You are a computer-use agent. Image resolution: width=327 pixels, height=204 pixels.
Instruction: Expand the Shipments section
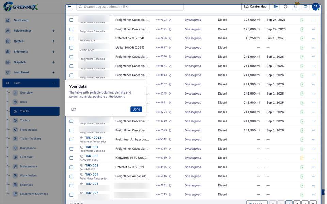(x=53, y=52)
